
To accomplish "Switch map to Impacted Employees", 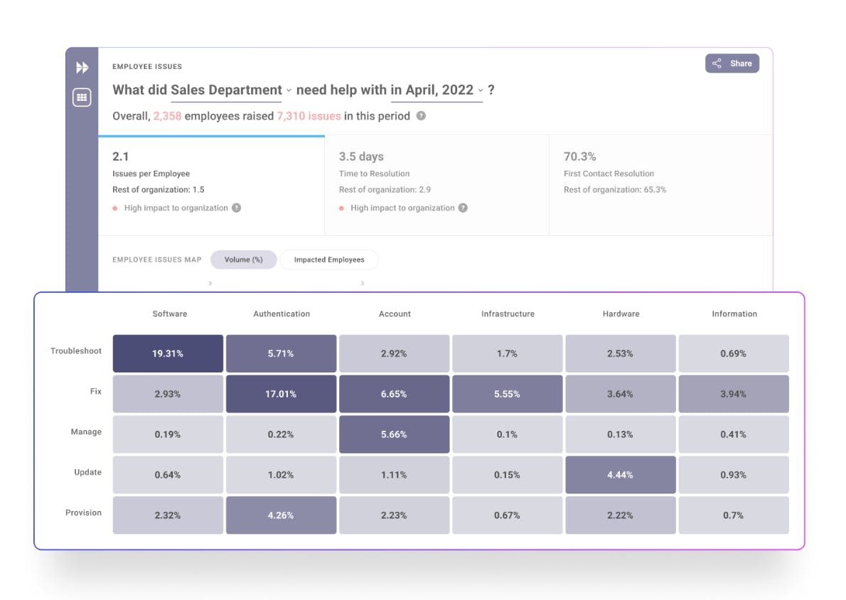I will tap(329, 259).
